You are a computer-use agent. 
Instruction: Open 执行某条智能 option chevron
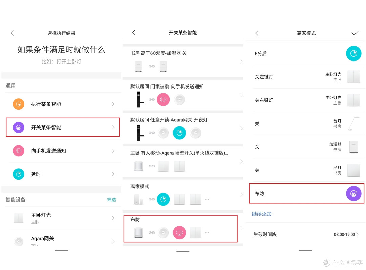point(113,104)
